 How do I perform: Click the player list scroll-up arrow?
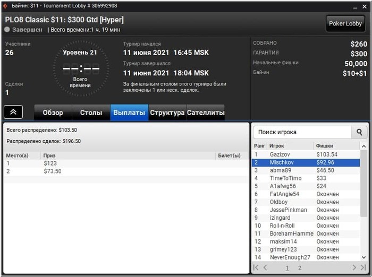point(363,146)
